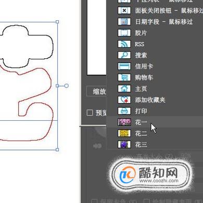Choose the 搜索 magnifier symbol icon
The image size is (203, 203).
click(124, 55)
